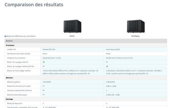The height and width of the screenshot is (108, 170).
Task: Click the dash for DS418 Mémoire extensible jusqu'à
Action: (44, 95)
